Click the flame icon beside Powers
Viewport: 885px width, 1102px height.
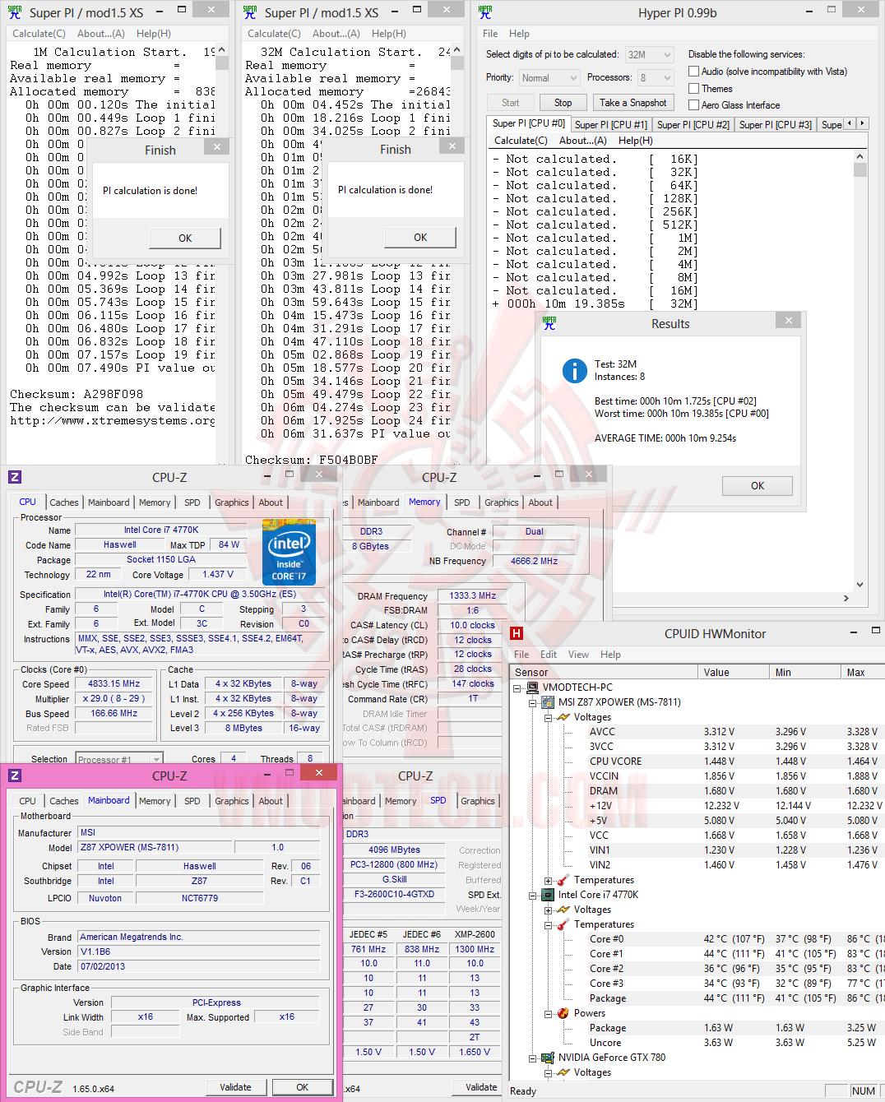(x=563, y=1013)
